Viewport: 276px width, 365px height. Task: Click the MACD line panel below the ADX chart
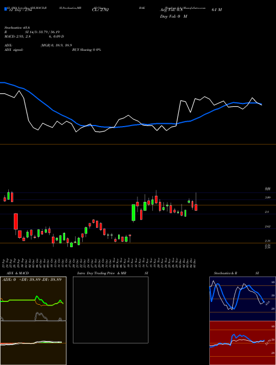(33, 343)
